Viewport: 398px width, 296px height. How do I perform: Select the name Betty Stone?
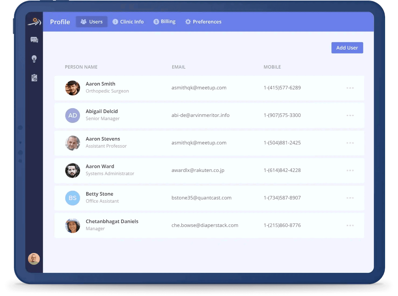pos(99,194)
